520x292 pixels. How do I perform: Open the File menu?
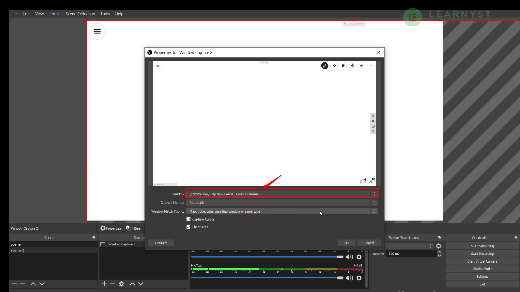coord(15,14)
